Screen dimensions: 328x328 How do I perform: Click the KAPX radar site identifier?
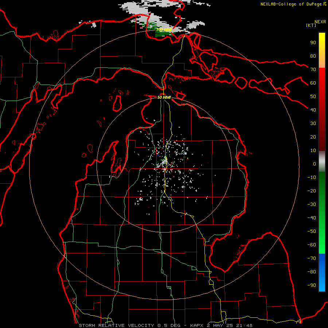point(197,325)
